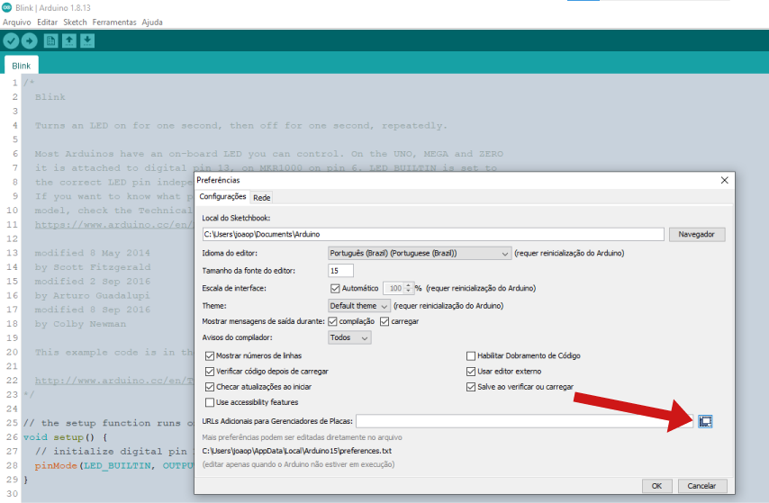769x503 pixels.
Task: Click code line 'void setup() {'
Action: (x=65, y=437)
